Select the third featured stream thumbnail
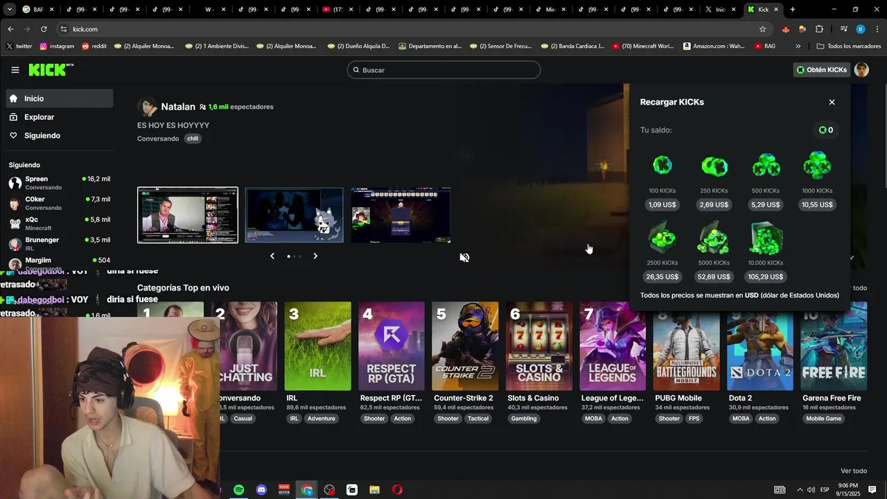887x499 pixels. 401,215
